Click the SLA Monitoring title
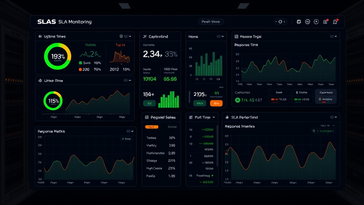 coord(75,22)
